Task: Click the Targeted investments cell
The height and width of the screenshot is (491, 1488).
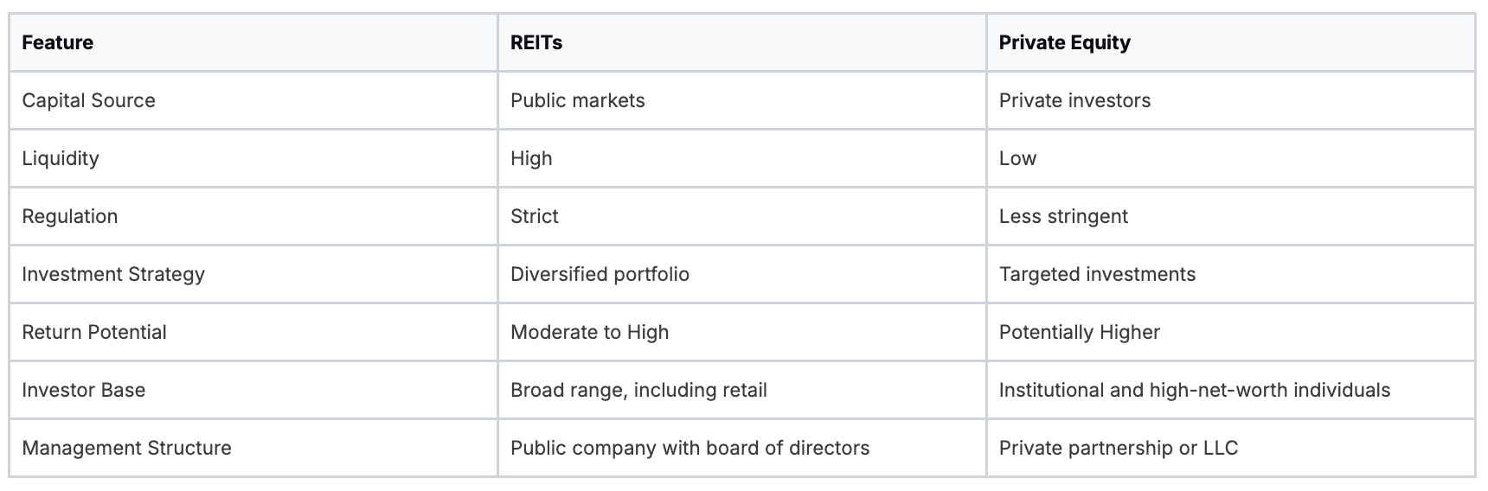Action: point(1097,274)
